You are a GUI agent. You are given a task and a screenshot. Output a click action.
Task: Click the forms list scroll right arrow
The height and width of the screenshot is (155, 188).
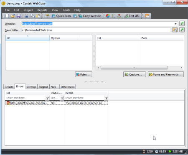click(x=181, y=68)
